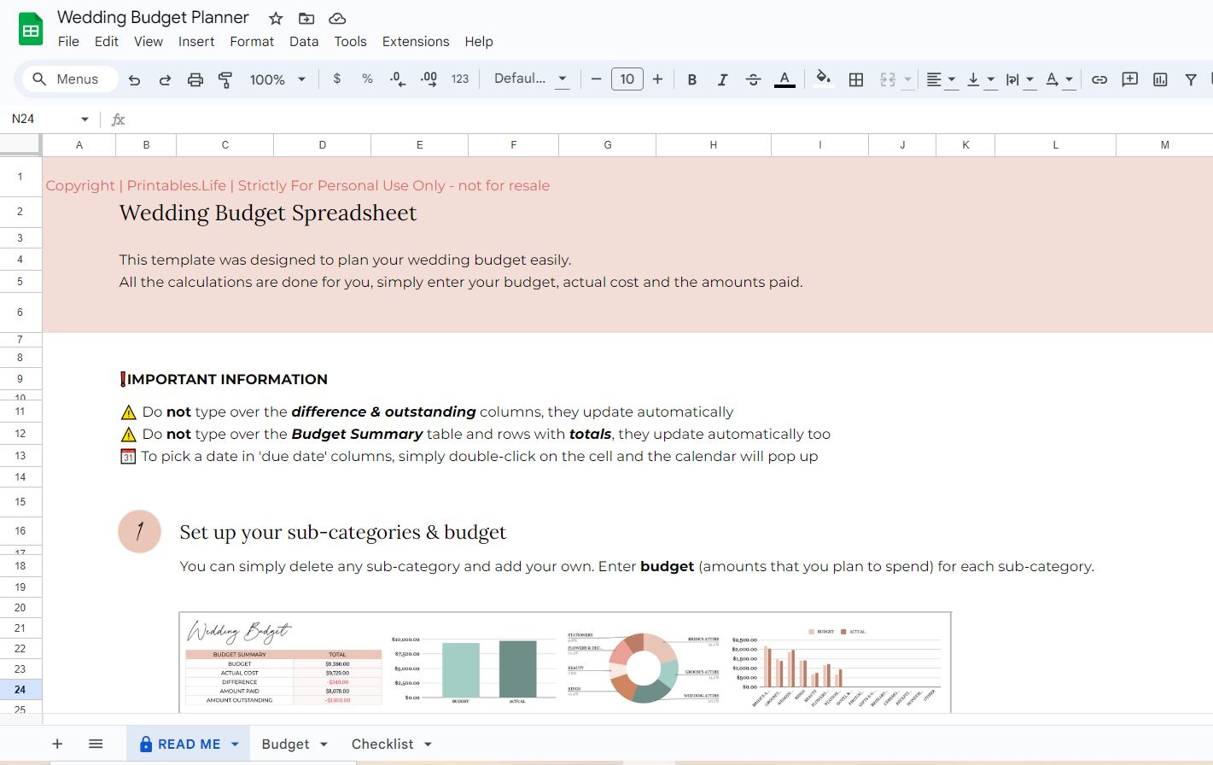The height and width of the screenshot is (765, 1213).
Task: Toggle bold formatting
Action: (691, 79)
